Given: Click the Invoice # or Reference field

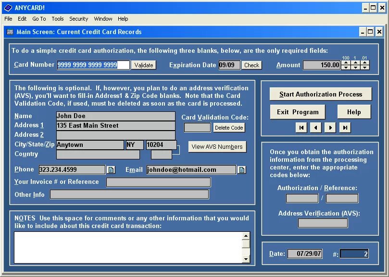Looking at the screenshot, I should [159, 182].
